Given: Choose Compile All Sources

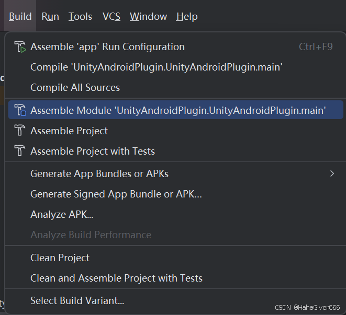Looking at the screenshot, I should coord(176,87).
